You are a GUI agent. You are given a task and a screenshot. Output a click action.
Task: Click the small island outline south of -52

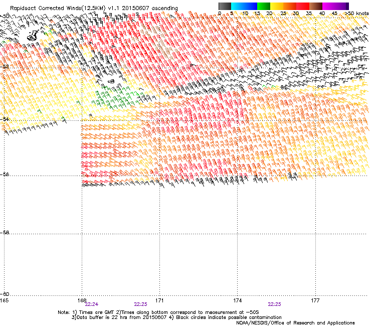111,81
